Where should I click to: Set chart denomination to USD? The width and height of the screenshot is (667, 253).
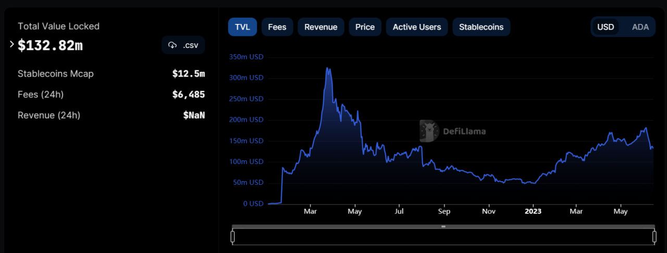click(x=606, y=27)
